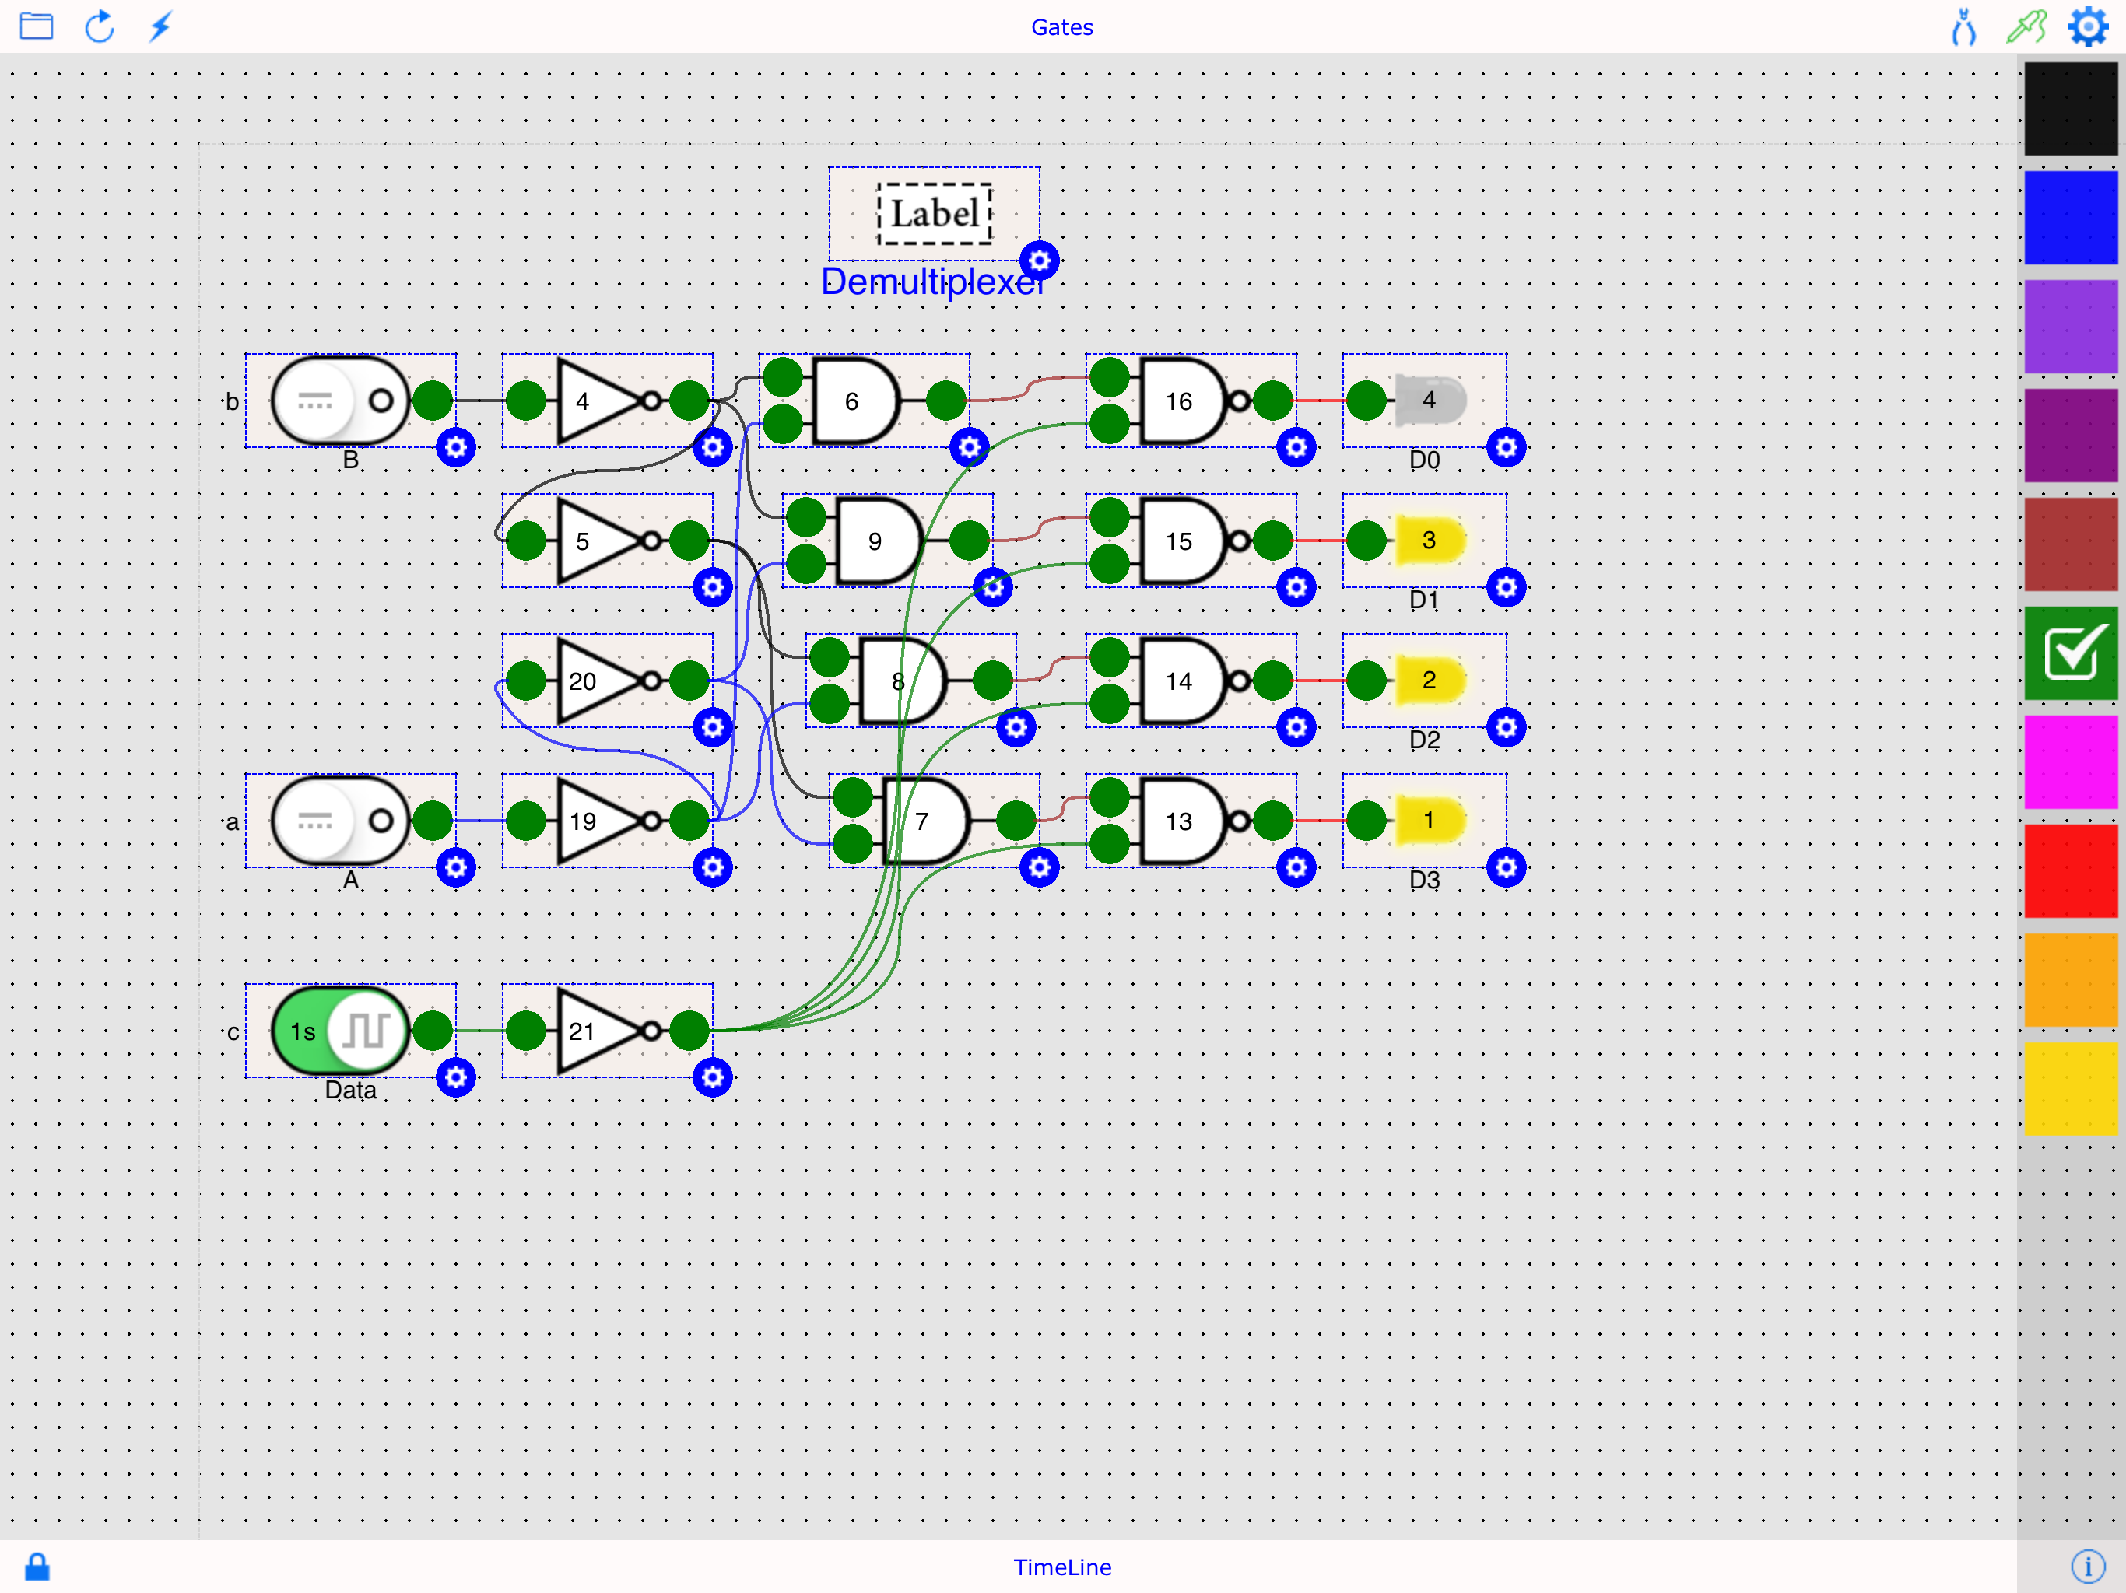The width and height of the screenshot is (2126, 1593).
Task: Open settings gear of NAND gate 15
Action: (x=1296, y=587)
